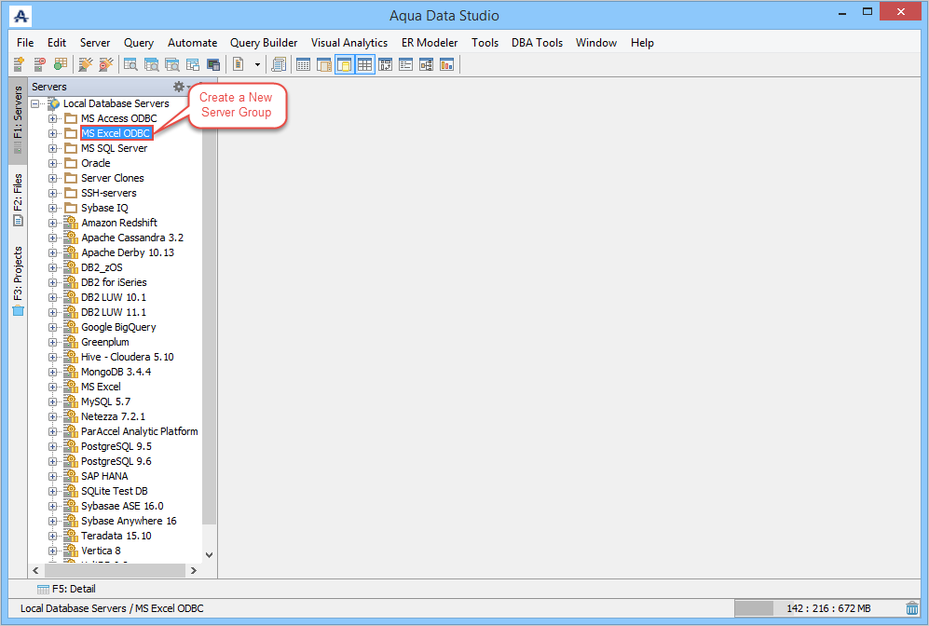Toggle the highlighted table grid window button
Image resolution: width=929 pixels, height=626 pixels.
(x=365, y=64)
